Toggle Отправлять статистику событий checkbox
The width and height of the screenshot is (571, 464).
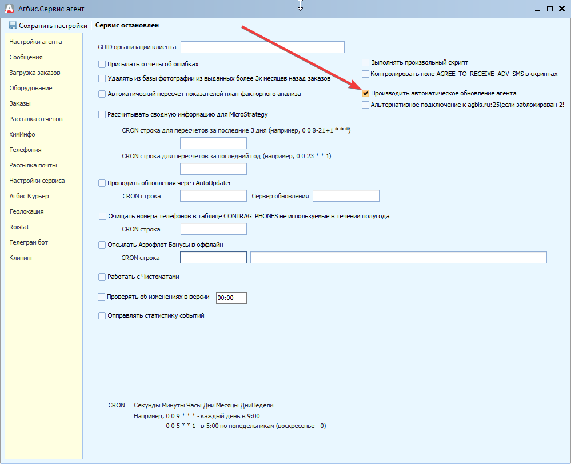(102, 316)
